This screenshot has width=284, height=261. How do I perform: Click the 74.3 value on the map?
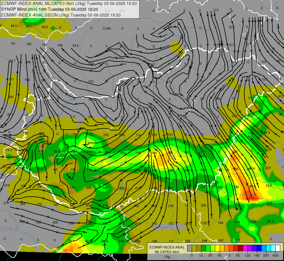click(8, 150)
